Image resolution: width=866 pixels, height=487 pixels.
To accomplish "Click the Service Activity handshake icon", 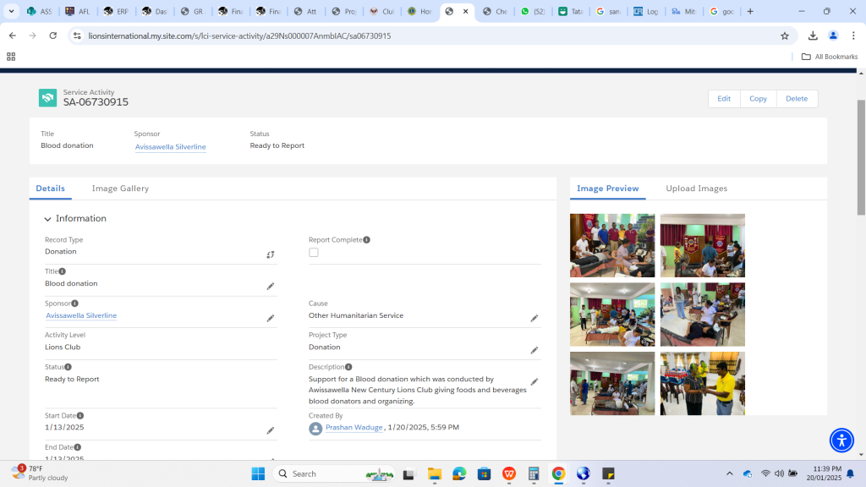I will [x=47, y=98].
